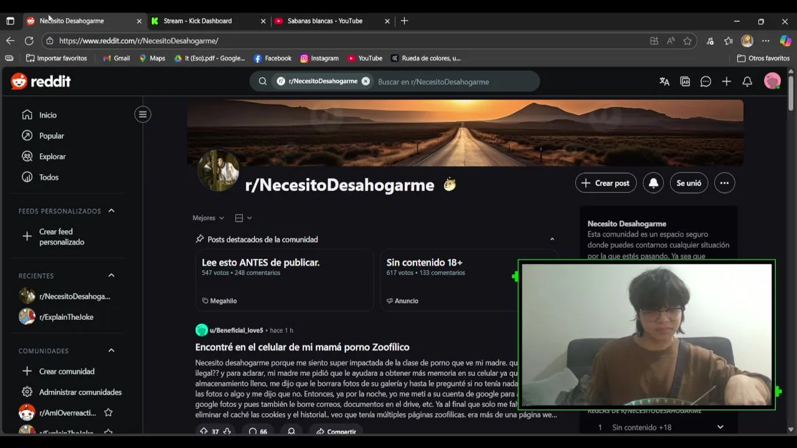Click the award icon on the post

[x=291, y=431]
